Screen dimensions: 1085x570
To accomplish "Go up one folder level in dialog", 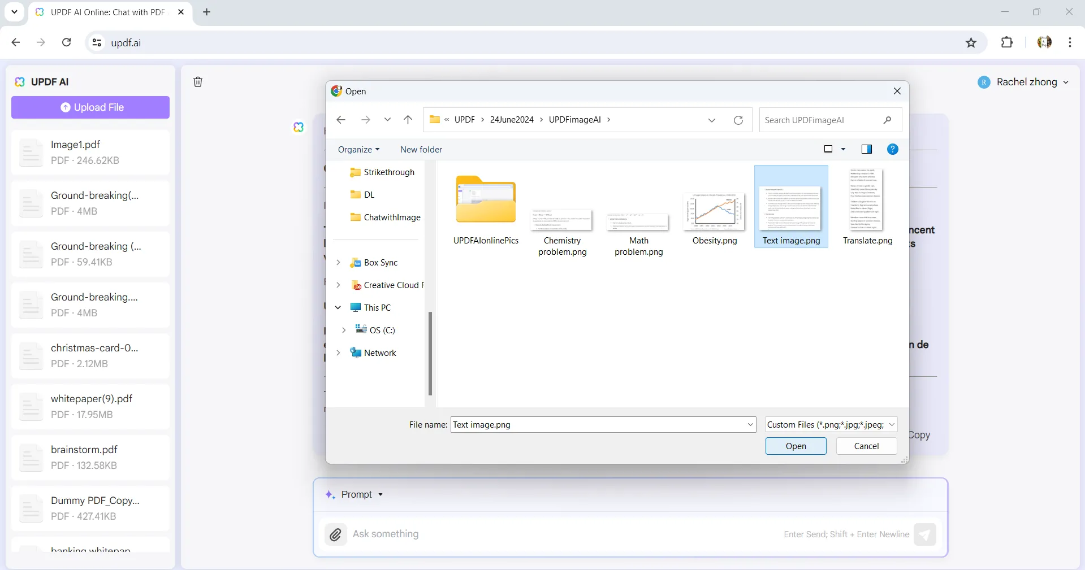I will coord(408,120).
